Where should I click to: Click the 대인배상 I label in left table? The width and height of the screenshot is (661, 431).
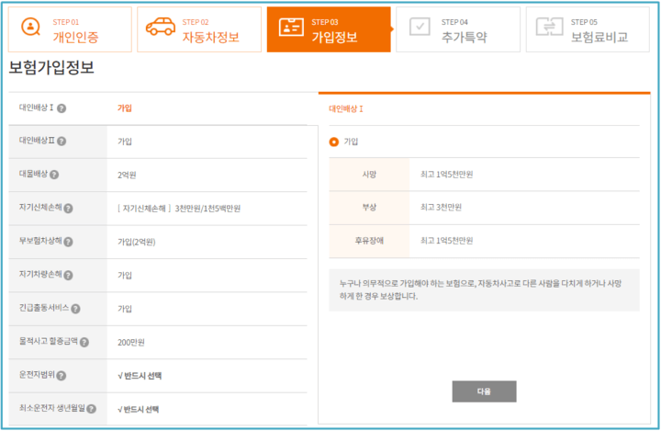tap(36, 108)
